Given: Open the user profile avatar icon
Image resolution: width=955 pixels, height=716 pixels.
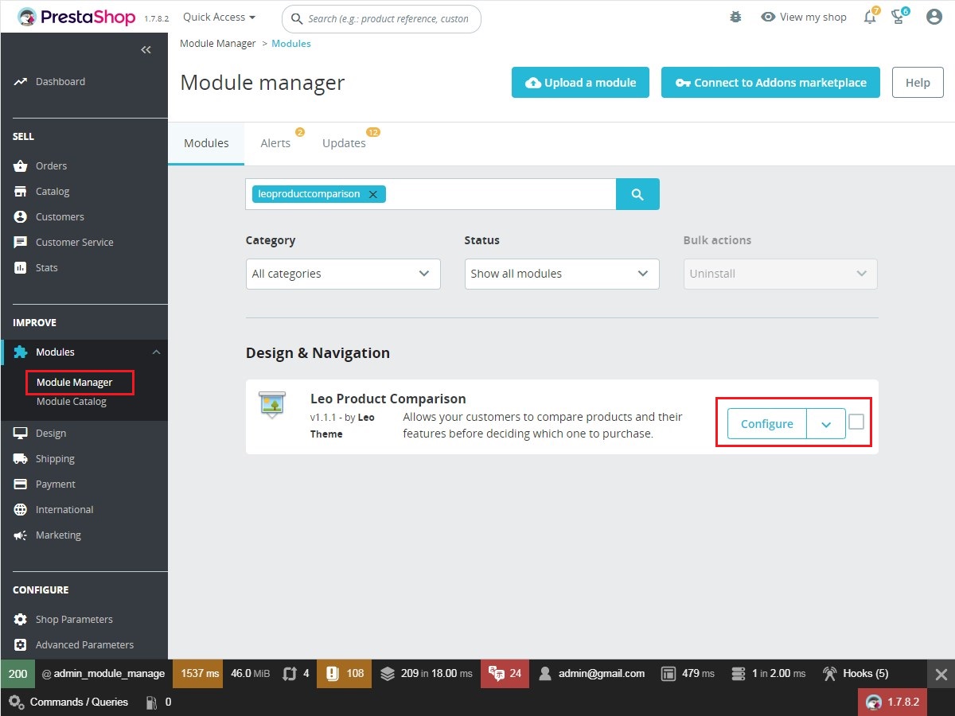Looking at the screenshot, I should pos(934,17).
